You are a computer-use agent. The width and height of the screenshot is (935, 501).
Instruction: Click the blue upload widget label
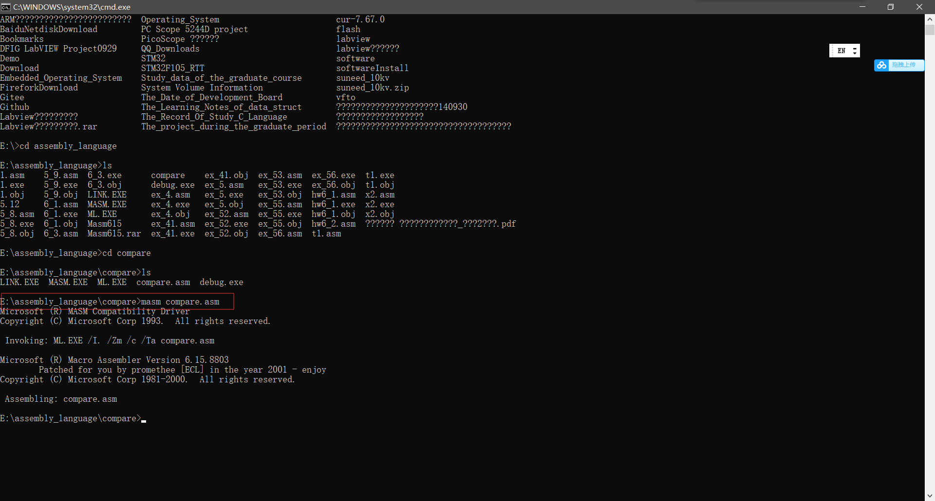[x=904, y=65]
